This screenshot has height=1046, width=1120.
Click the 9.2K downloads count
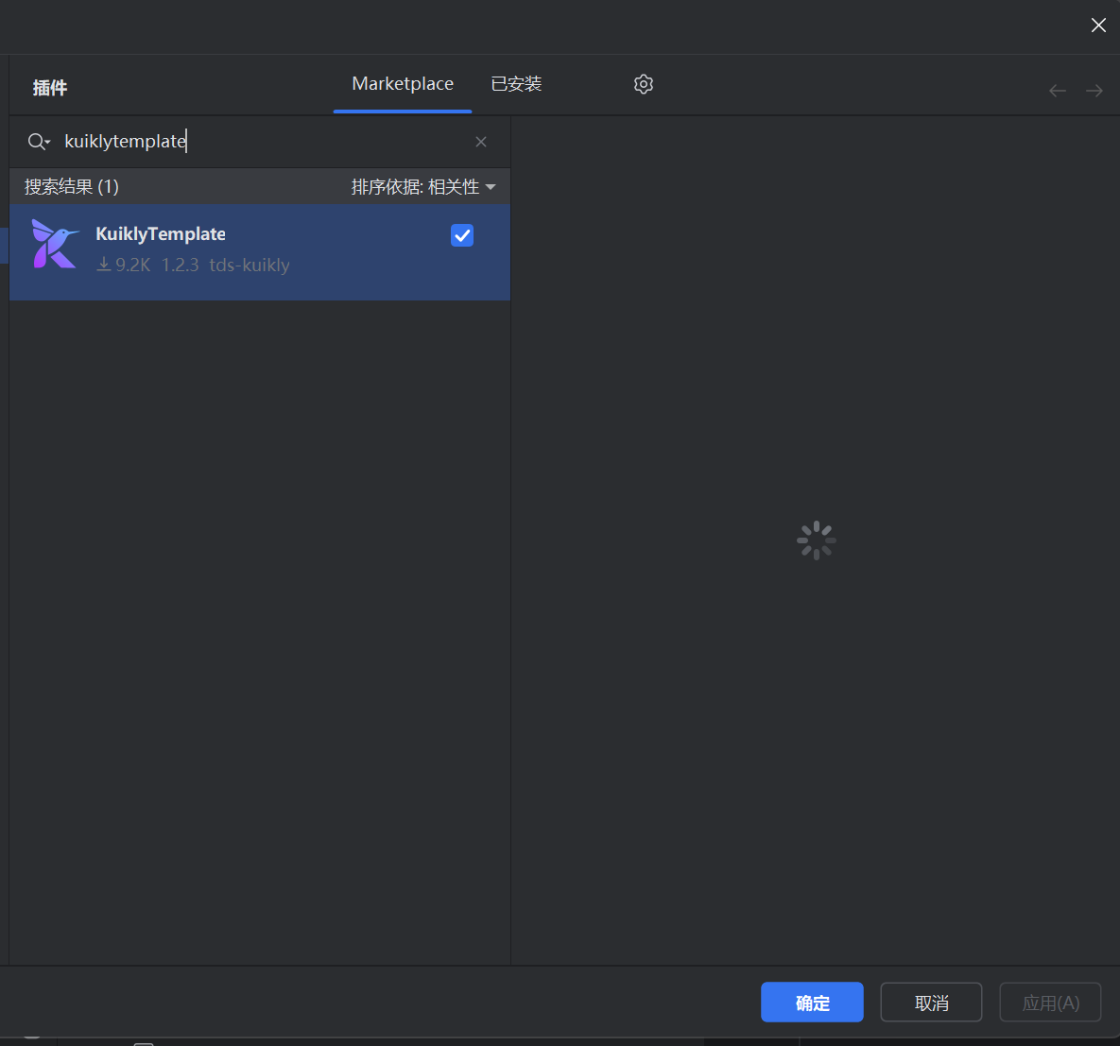tap(124, 265)
